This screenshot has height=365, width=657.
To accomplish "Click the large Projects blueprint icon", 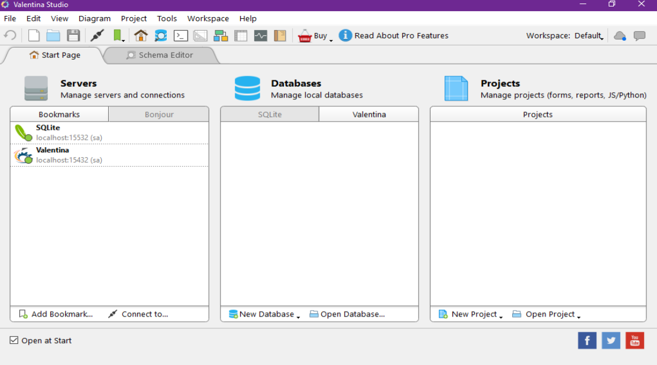I will point(457,89).
